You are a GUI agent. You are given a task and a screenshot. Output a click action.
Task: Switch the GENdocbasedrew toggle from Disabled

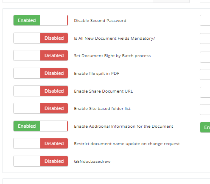pyautogui.click(x=41, y=161)
